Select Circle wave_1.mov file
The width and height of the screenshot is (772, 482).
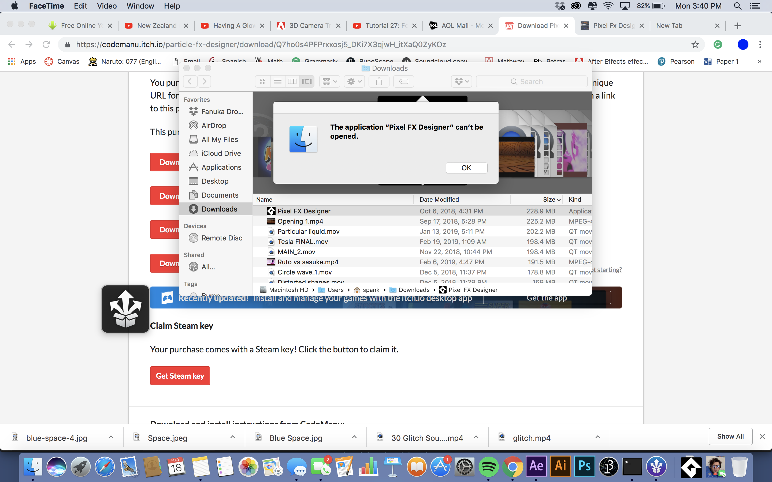pyautogui.click(x=422, y=272)
